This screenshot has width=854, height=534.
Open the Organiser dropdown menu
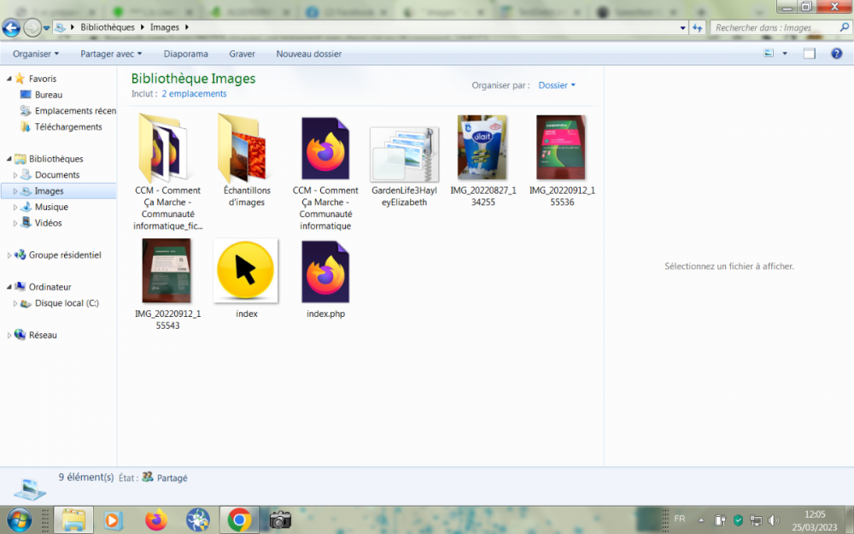36,54
